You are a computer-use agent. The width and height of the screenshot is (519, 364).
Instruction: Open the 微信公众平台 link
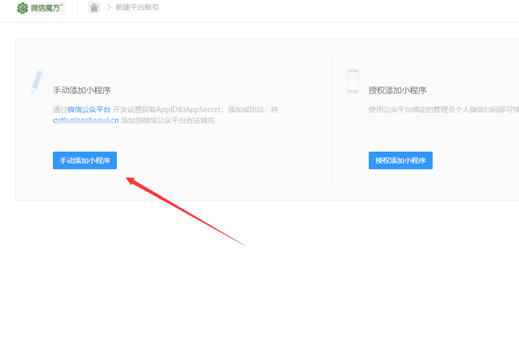tap(89, 110)
